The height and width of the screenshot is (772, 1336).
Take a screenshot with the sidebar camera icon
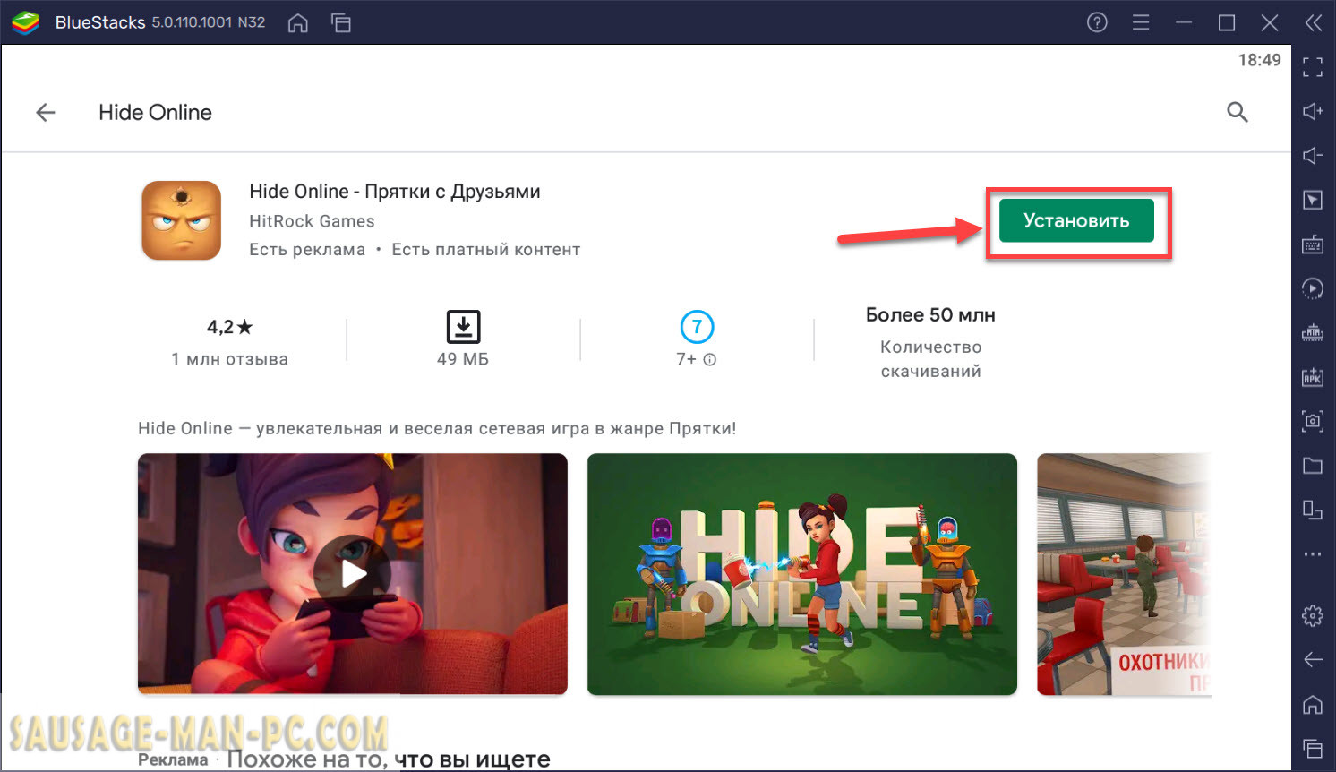pyautogui.click(x=1313, y=421)
